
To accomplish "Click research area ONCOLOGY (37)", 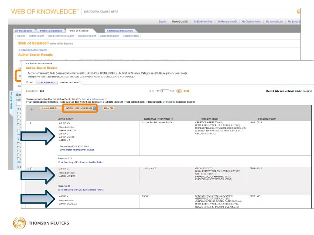I will click(x=204, y=168).
